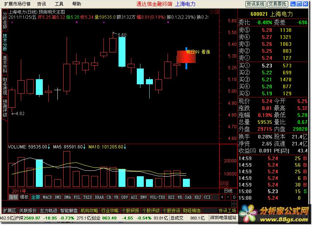Select the ASI indicator
Screen dimensions: 312x225
coord(134,197)
